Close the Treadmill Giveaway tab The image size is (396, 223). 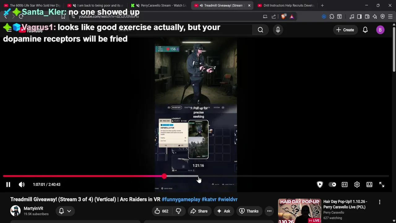pyautogui.click(x=249, y=5)
